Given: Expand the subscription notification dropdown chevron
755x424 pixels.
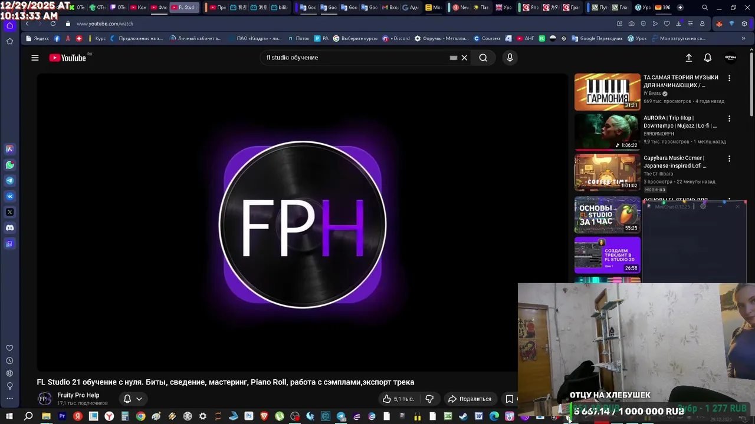Looking at the screenshot, I should 139,399.
